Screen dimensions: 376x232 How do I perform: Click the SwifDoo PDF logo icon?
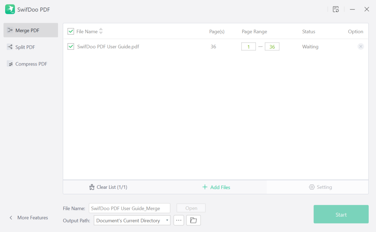pyautogui.click(x=10, y=9)
